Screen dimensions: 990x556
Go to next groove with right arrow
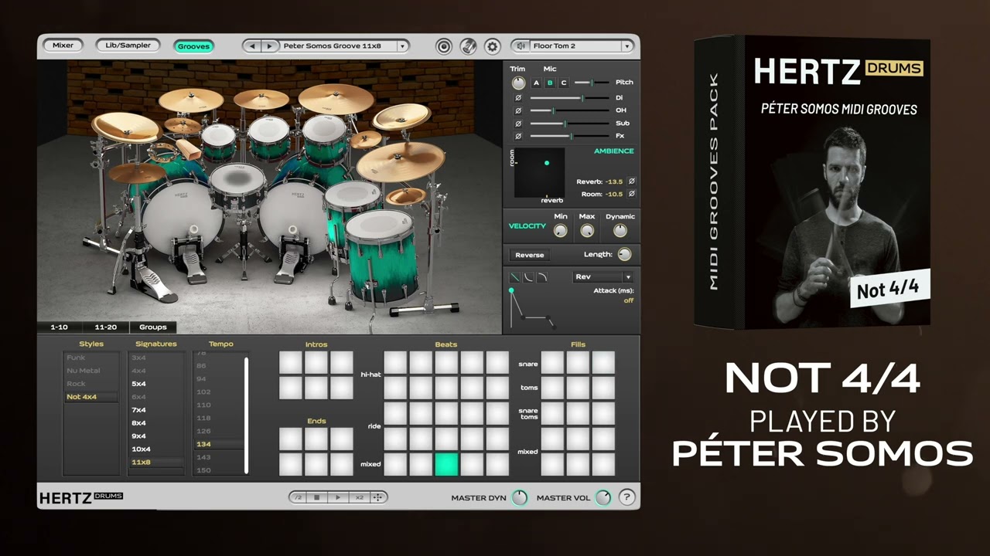[x=269, y=46]
